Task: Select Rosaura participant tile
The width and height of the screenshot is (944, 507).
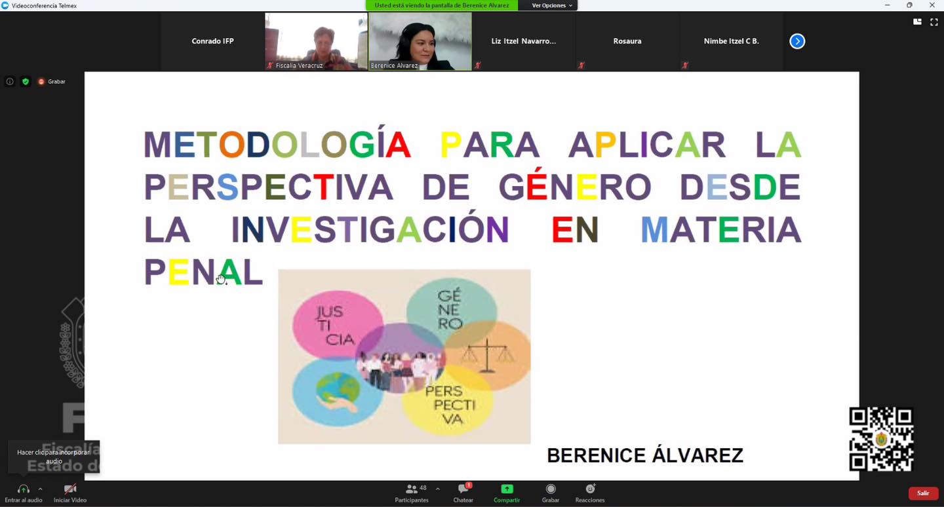Action: [627, 41]
